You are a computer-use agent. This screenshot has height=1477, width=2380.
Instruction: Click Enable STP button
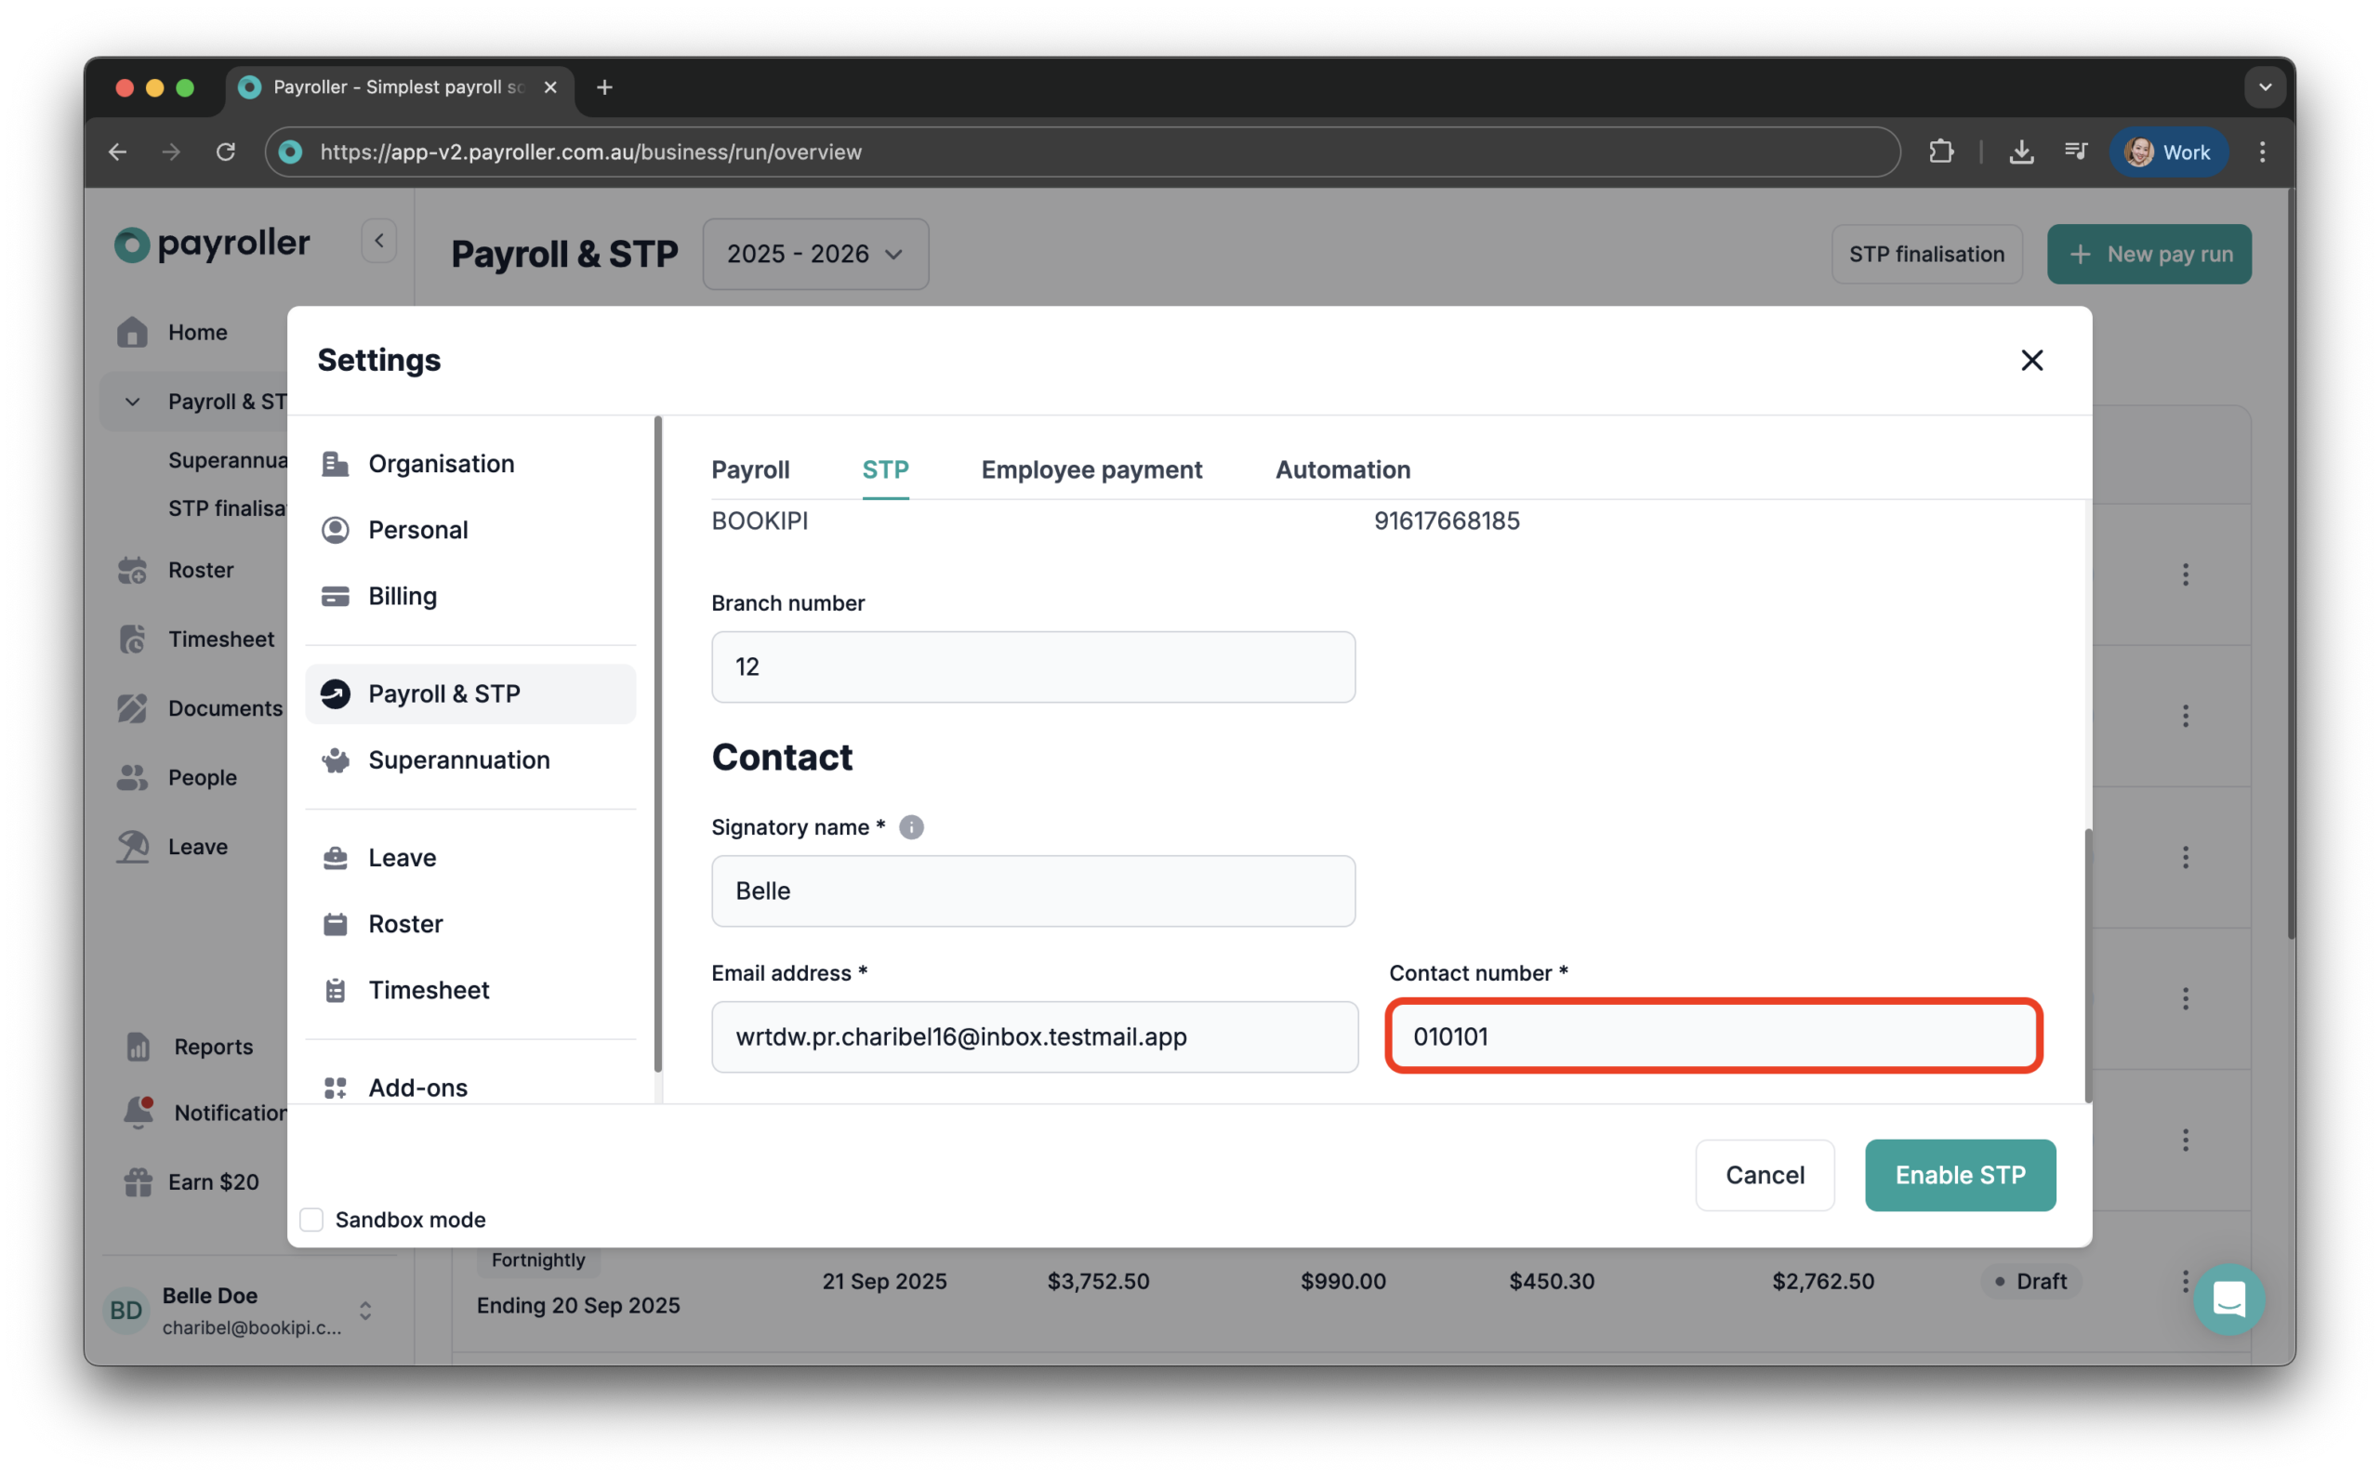coord(1960,1175)
